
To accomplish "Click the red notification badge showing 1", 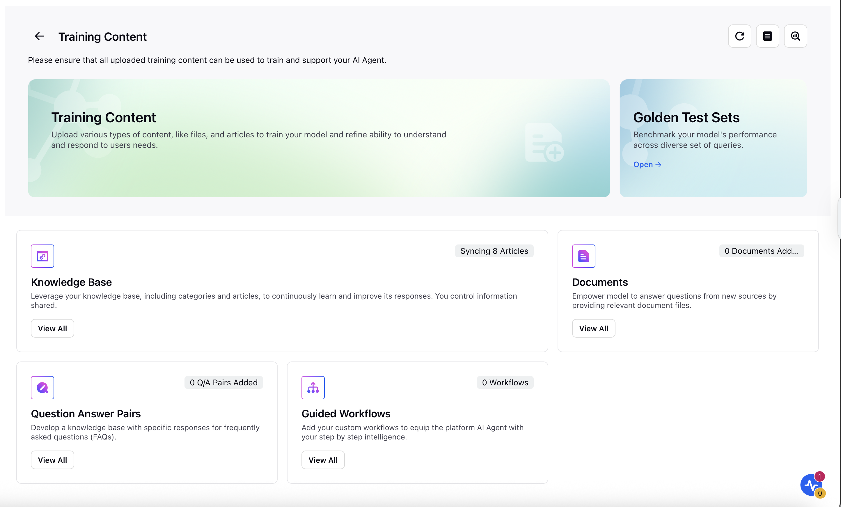I will coord(819,476).
